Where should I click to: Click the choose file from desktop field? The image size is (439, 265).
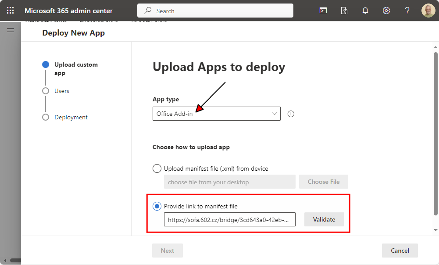[229, 182]
